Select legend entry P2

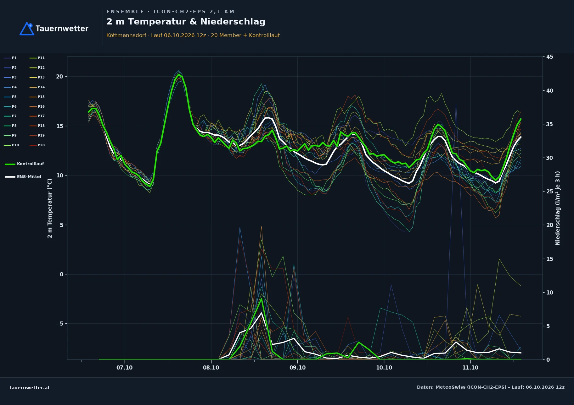[x=10, y=67]
